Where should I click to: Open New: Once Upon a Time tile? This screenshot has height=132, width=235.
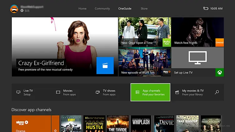pos(145,32)
